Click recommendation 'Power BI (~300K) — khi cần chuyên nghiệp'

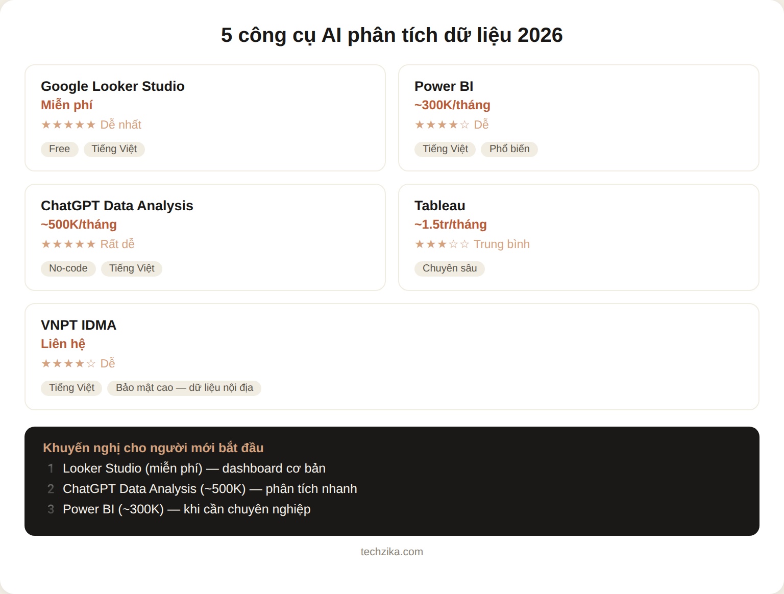pyautogui.click(x=186, y=509)
